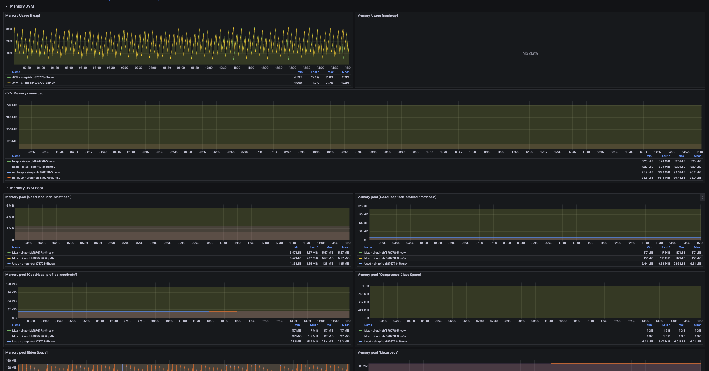709x371 pixels.
Task: Click the Memory pool [Metaspace] panel title
Action: point(378,353)
